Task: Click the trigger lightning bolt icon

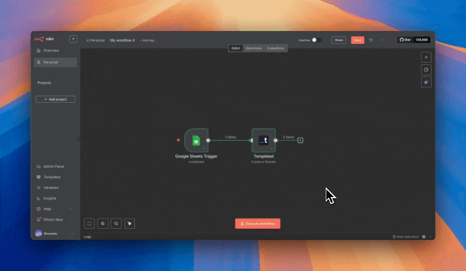Action: pyautogui.click(x=178, y=140)
